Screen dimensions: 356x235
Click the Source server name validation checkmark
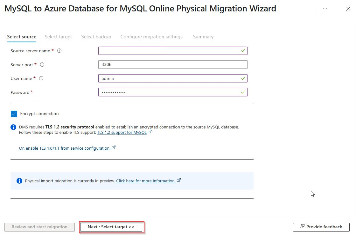tap(243, 51)
